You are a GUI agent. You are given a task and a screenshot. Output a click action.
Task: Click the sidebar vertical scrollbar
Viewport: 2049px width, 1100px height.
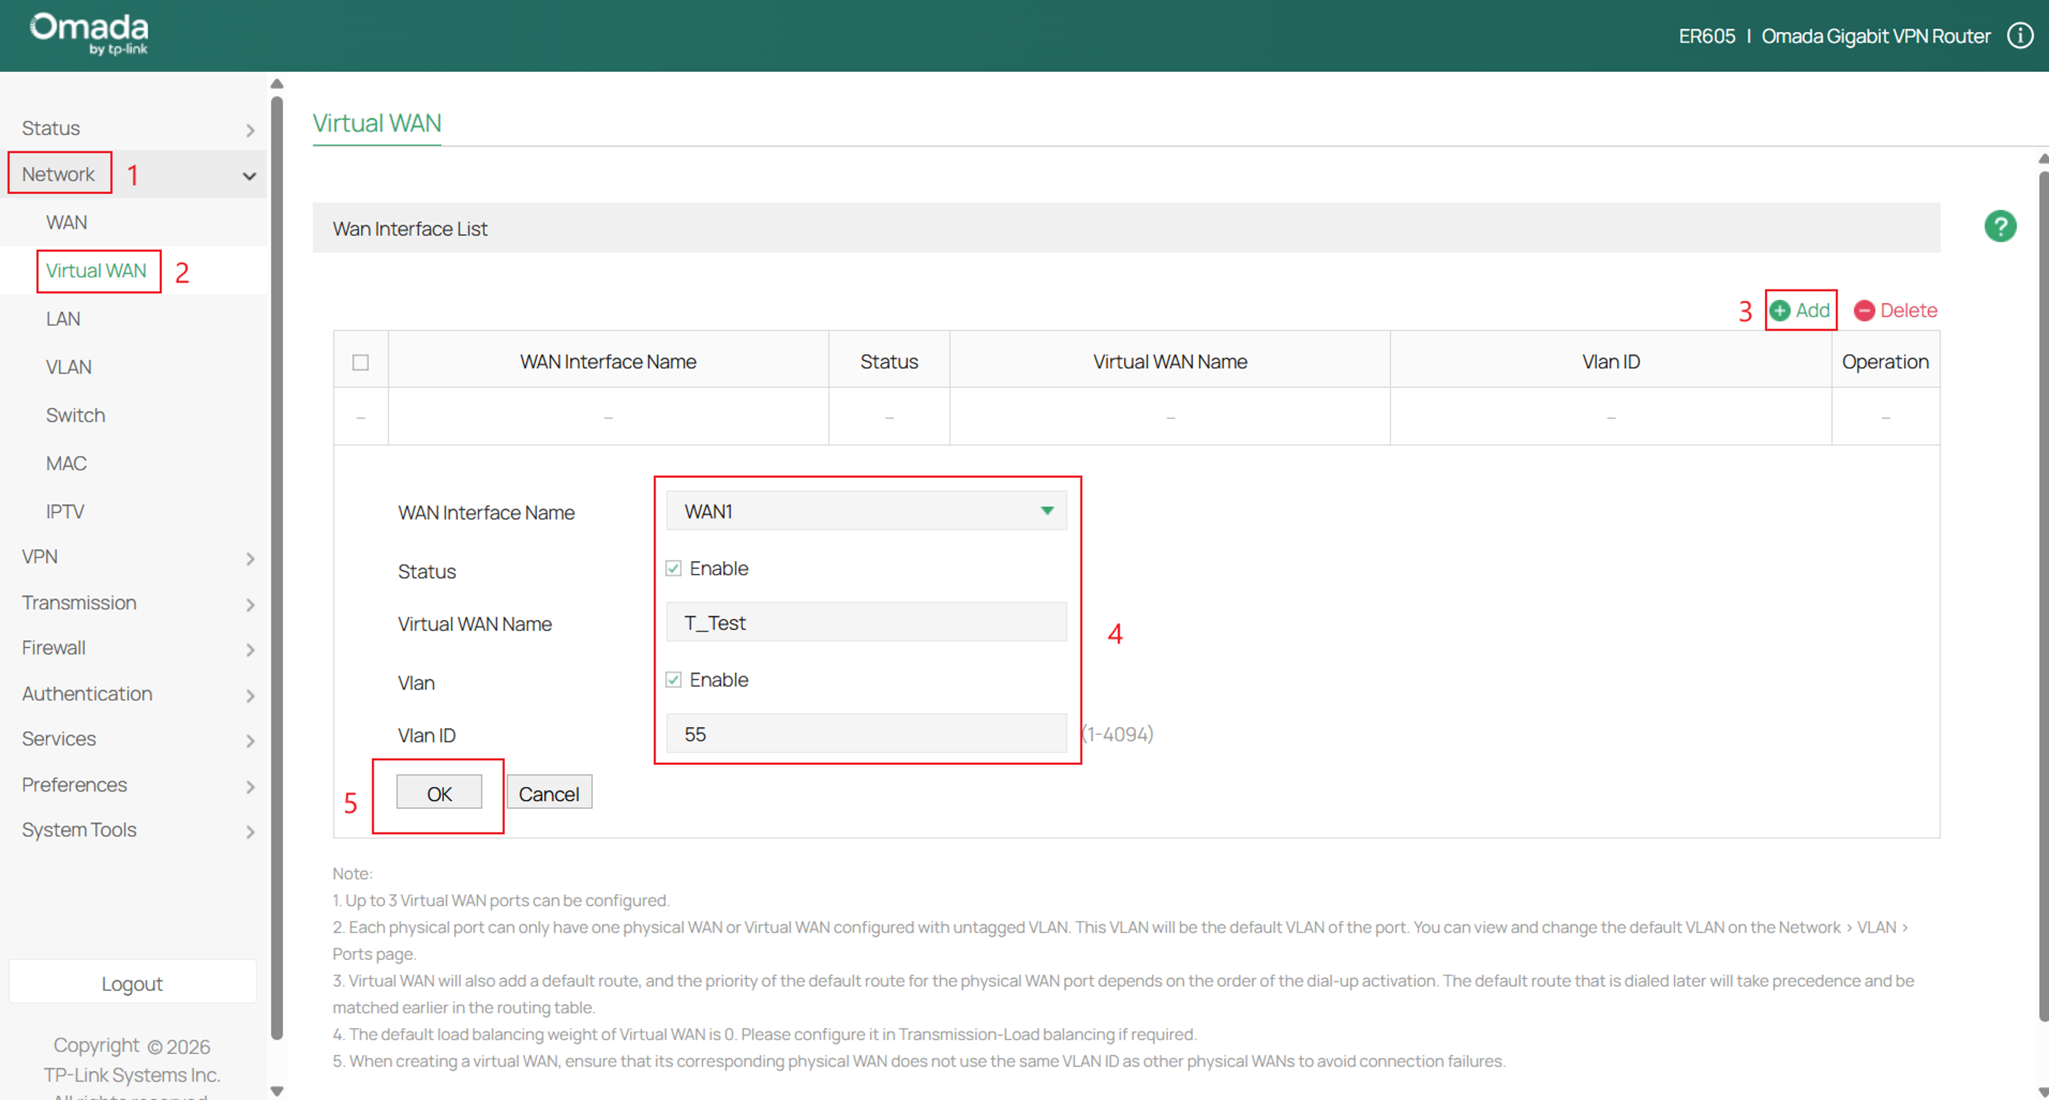(x=277, y=568)
